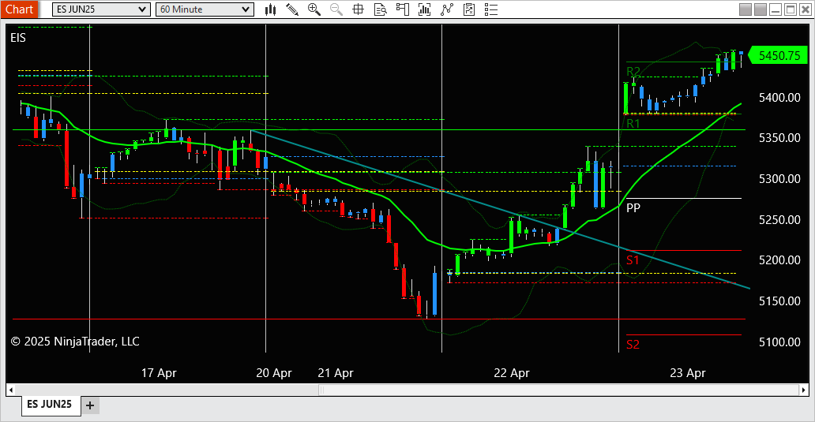
Task: Open the properties list icon
Action: (491, 9)
